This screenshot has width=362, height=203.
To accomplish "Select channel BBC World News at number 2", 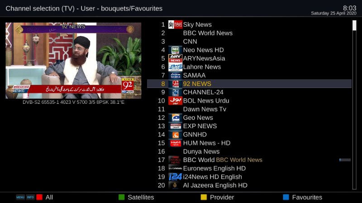I will click(249, 33).
